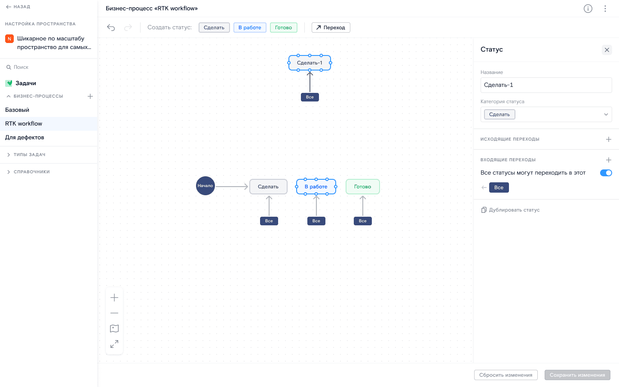Click Сбросить изменения button
The image size is (619, 387).
(x=506, y=375)
